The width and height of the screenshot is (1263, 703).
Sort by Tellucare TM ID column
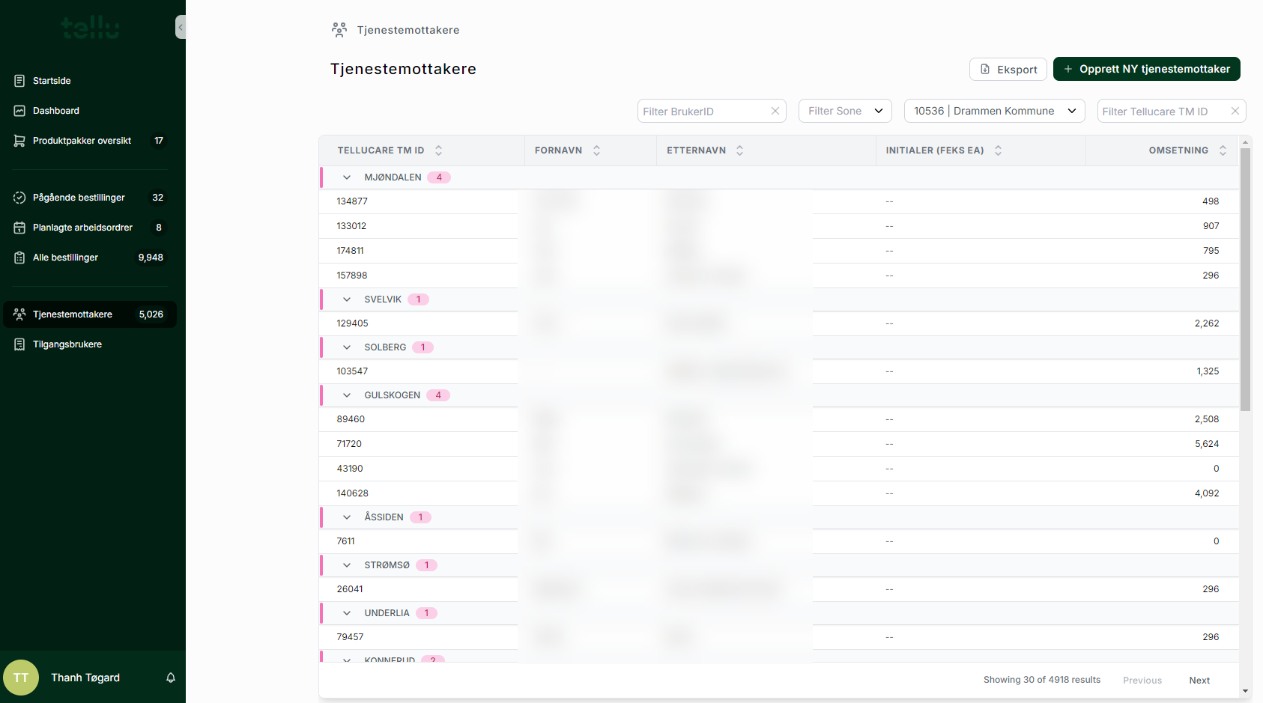pyautogui.click(x=438, y=150)
